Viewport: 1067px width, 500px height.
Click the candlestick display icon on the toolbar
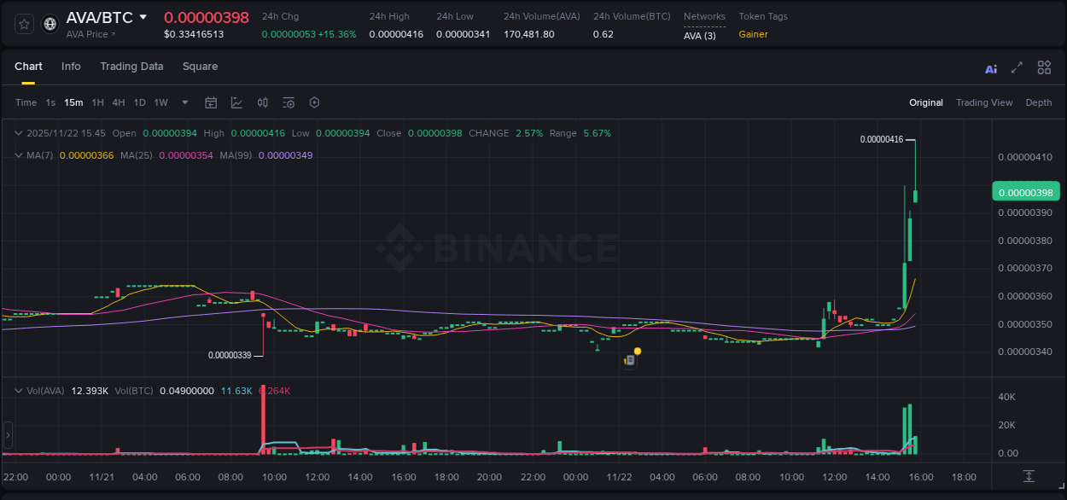tap(263, 102)
